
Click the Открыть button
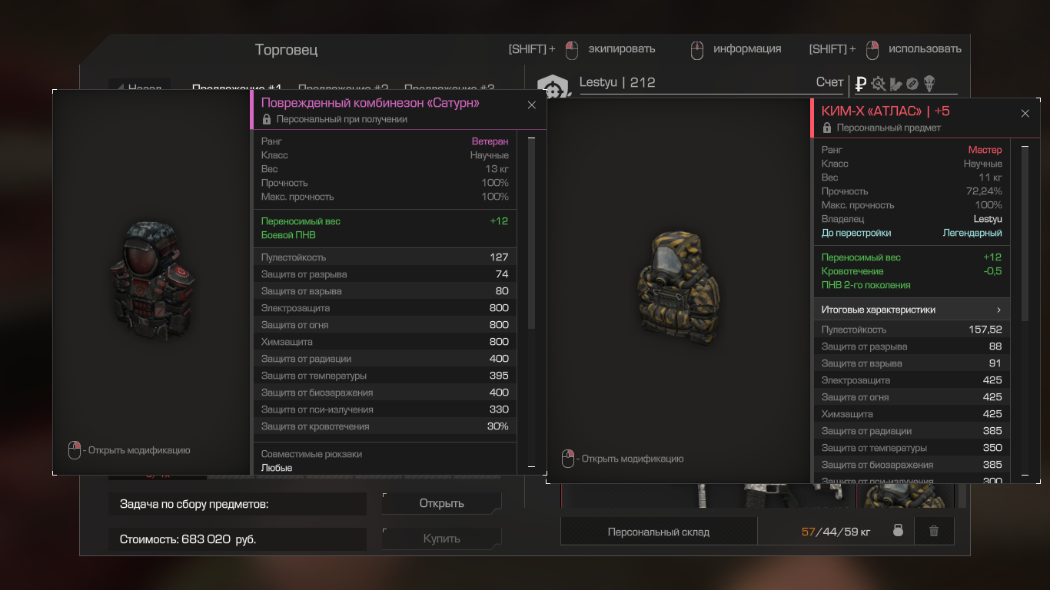[x=441, y=503]
